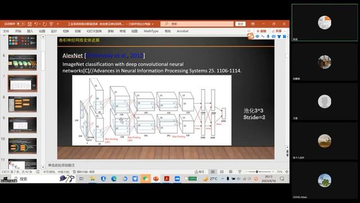Switch to the 幻灯片放映 ribbon tab
Image resolution: width=360 pixels, height=203 pixels.
(x=94, y=31)
